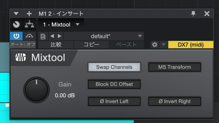Toggle Ø Invert Right
Image resolution: width=219 pixels, height=123 pixels.
[x=175, y=101]
